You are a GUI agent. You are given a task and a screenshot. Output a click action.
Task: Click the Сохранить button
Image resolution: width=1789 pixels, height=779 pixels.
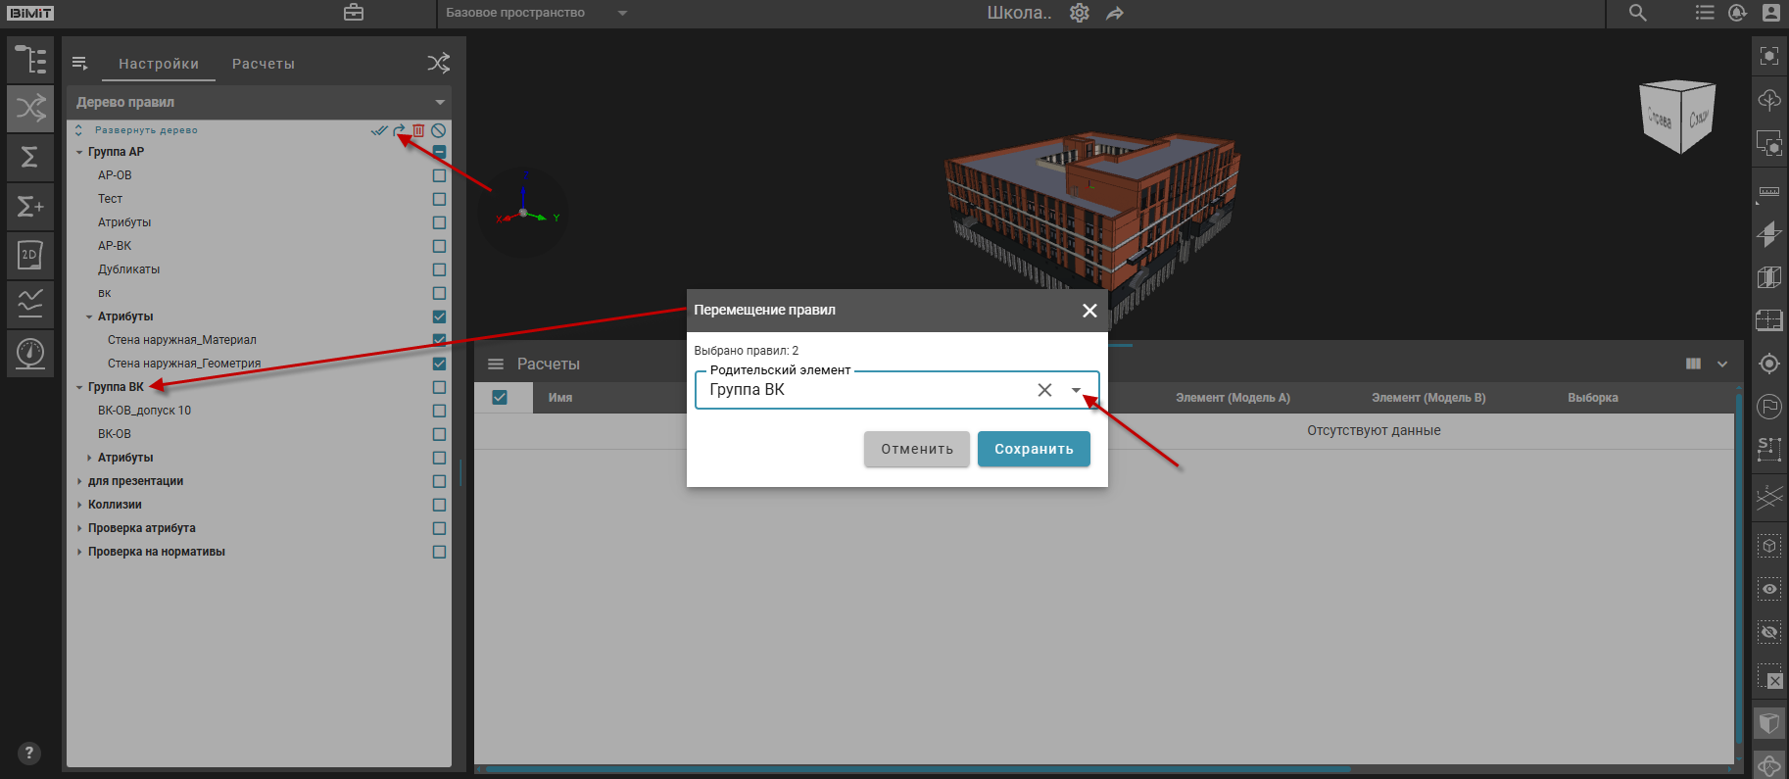tap(1034, 449)
